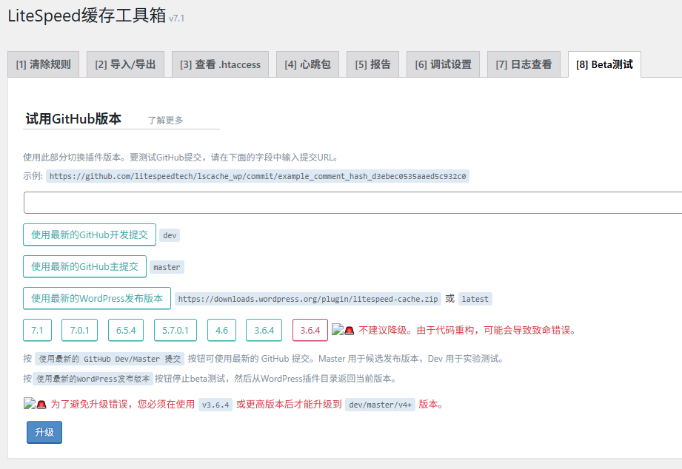Choose version 7.0.1 button
The height and width of the screenshot is (469, 682).
tap(79, 331)
